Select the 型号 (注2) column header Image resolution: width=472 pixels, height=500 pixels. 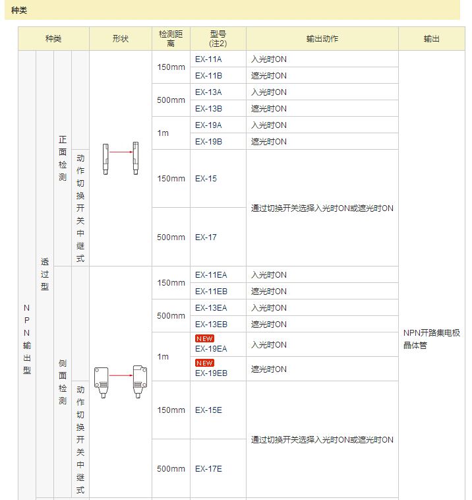(x=218, y=39)
